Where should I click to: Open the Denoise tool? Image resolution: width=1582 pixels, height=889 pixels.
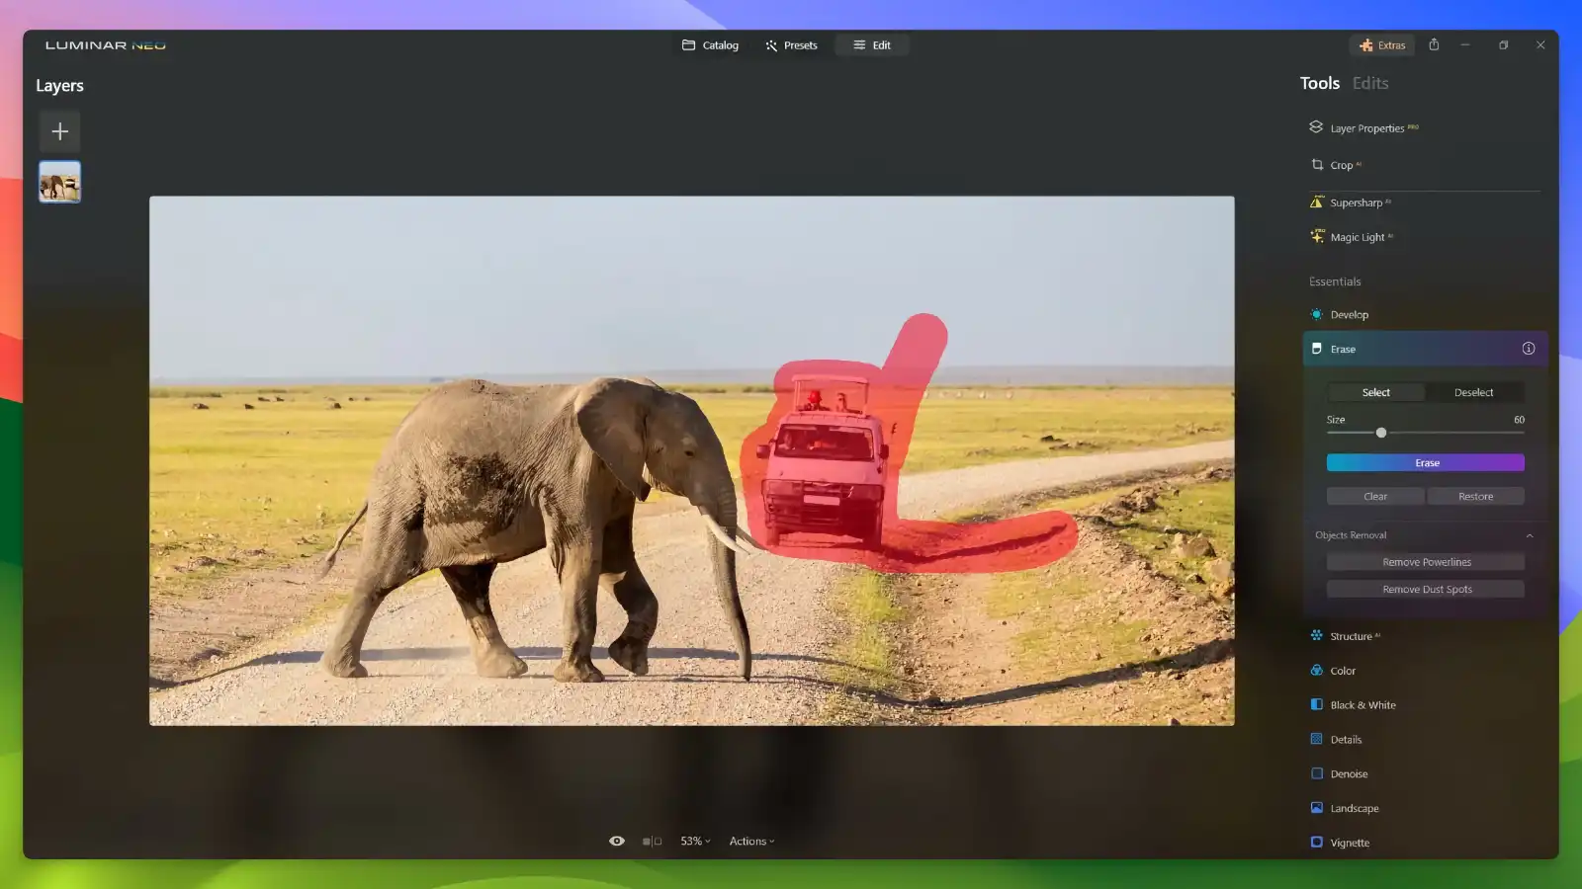point(1349,773)
